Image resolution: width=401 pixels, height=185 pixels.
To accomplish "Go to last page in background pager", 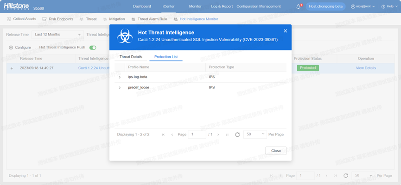I will coord(335,176).
